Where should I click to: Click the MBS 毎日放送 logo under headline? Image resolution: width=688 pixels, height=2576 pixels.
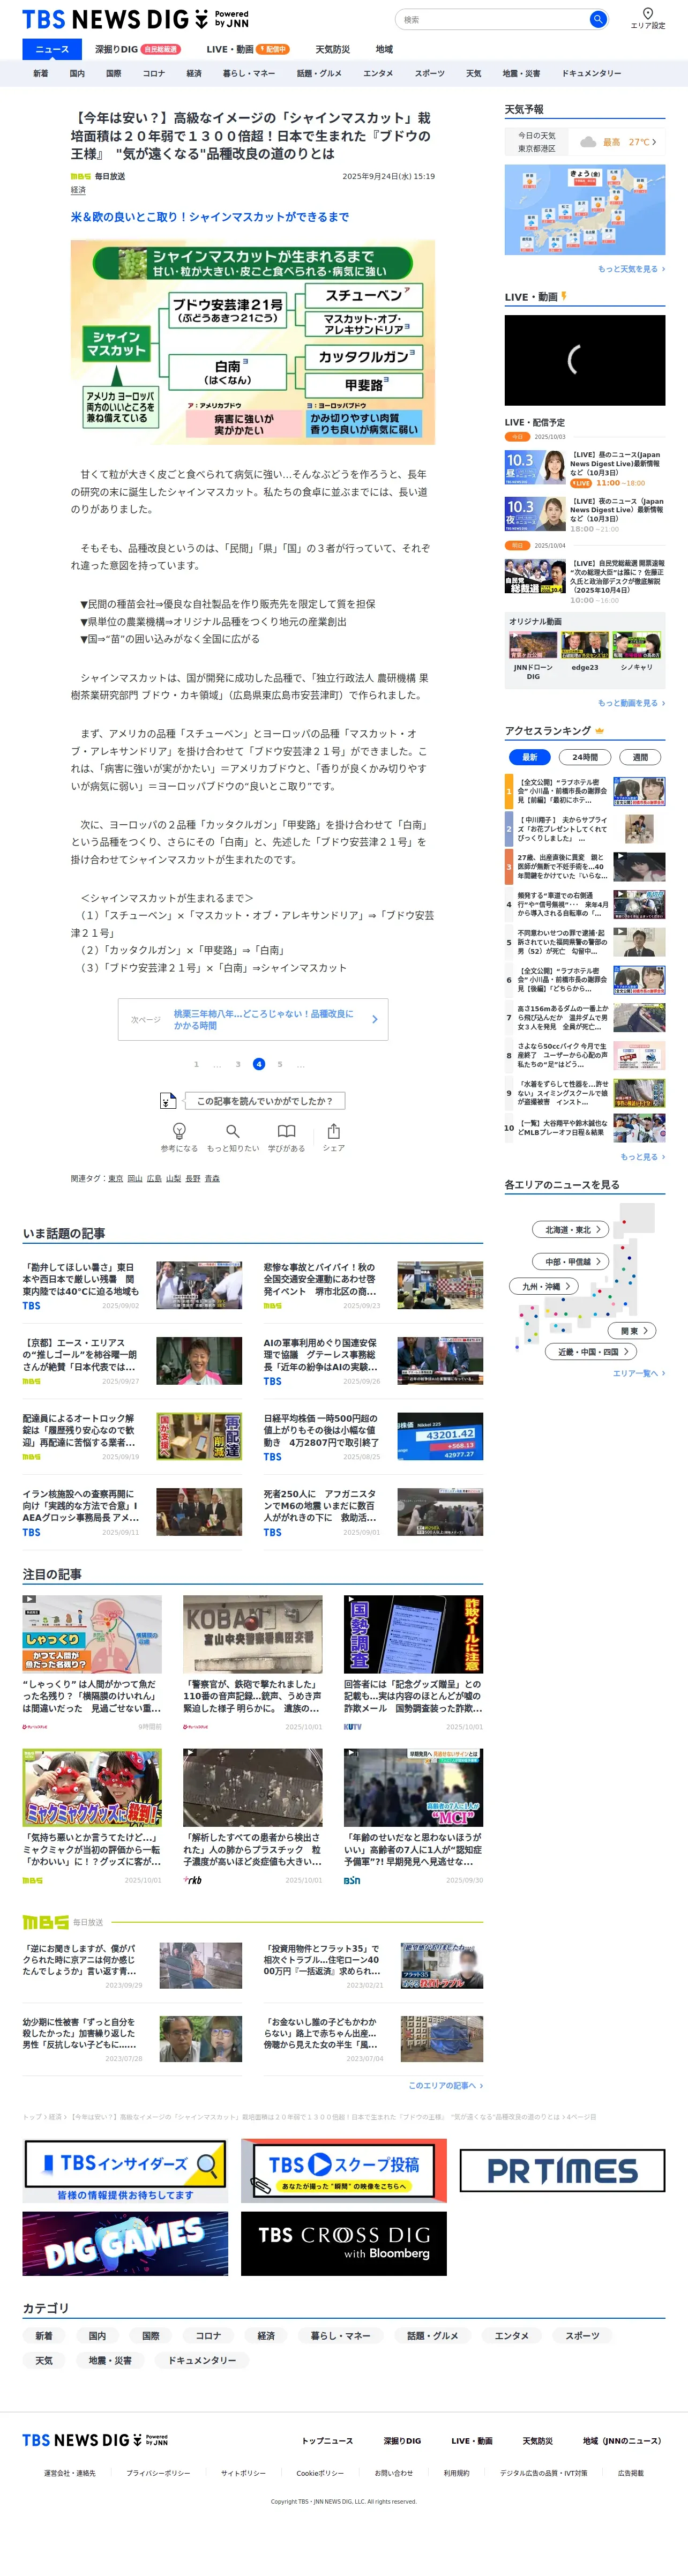click(x=80, y=176)
